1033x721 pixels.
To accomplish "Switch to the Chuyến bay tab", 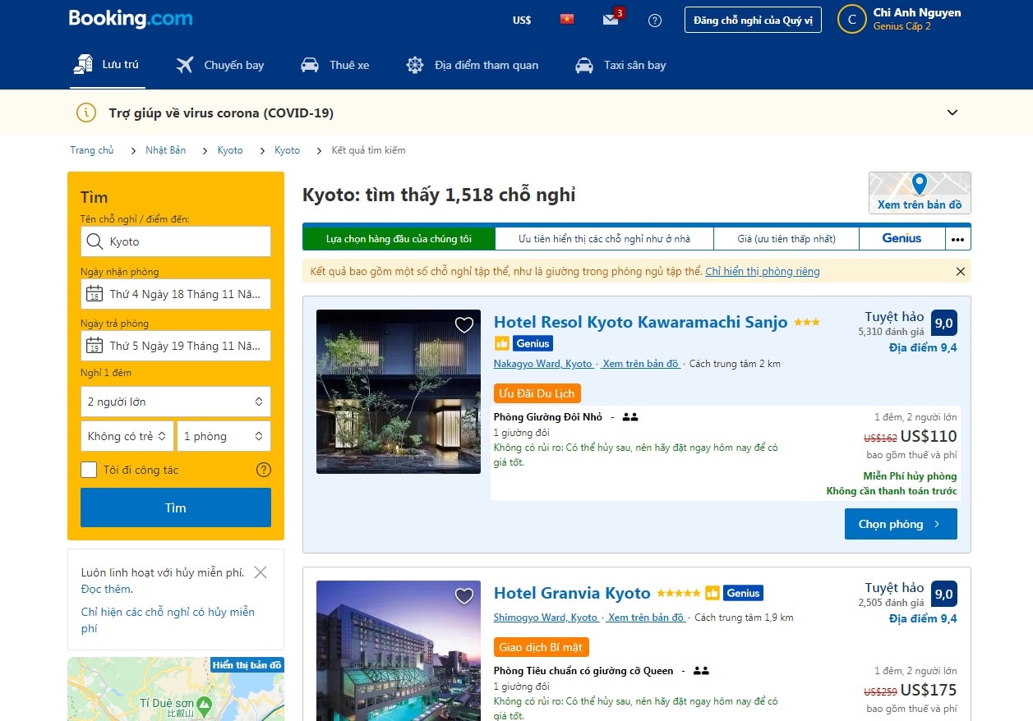I will click(x=220, y=65).
